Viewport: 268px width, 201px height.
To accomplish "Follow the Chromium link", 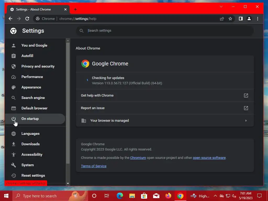I will click(138, 158).
